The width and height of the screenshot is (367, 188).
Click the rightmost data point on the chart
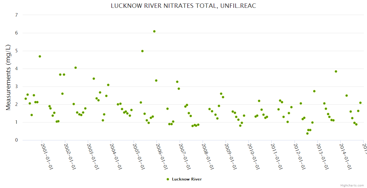pyautogui.click(x=360, y=103)
